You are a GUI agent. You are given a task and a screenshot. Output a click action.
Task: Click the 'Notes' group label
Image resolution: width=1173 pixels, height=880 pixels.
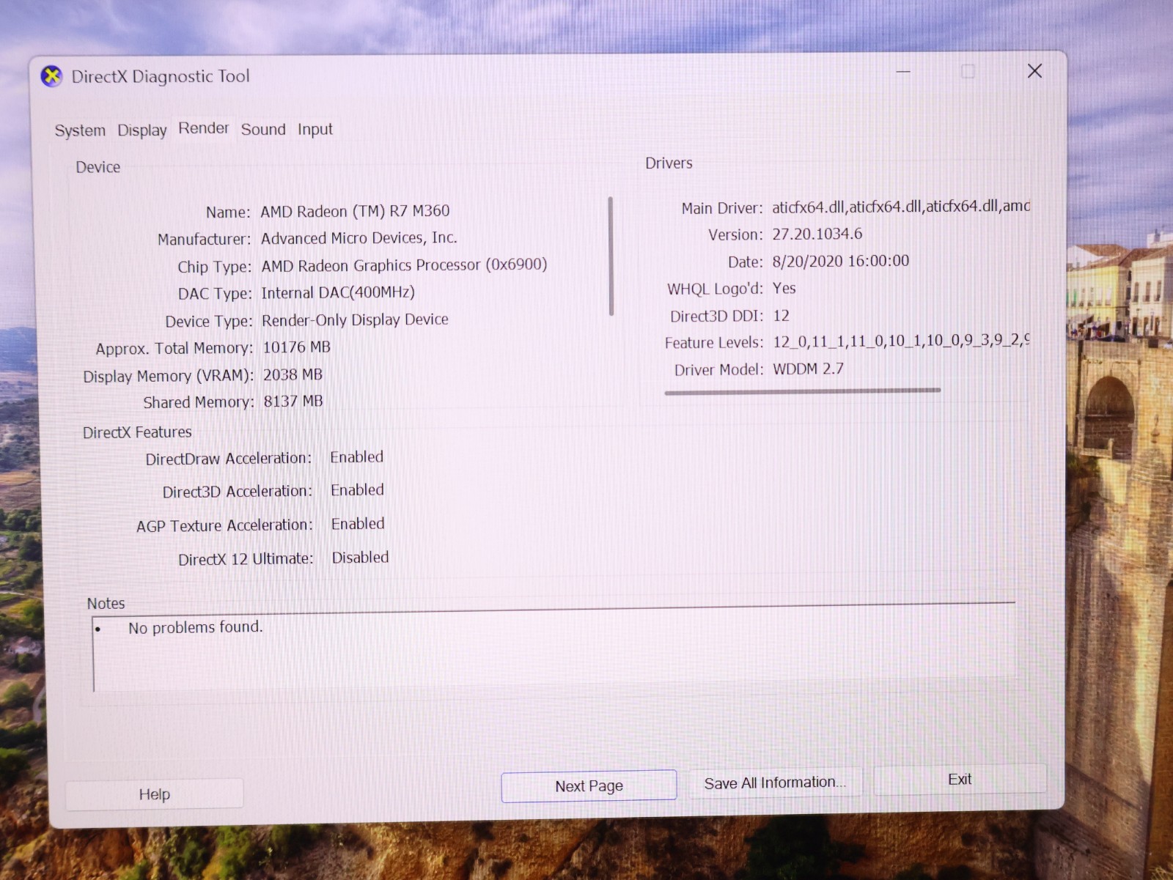pos(106,603)
